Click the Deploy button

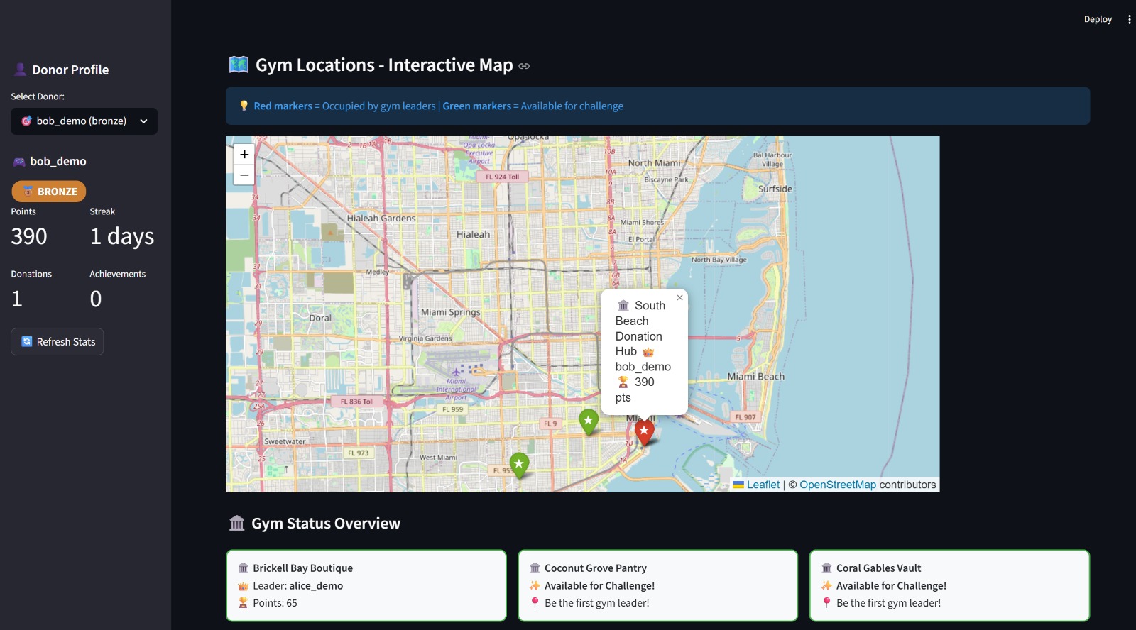[1098, 19]
